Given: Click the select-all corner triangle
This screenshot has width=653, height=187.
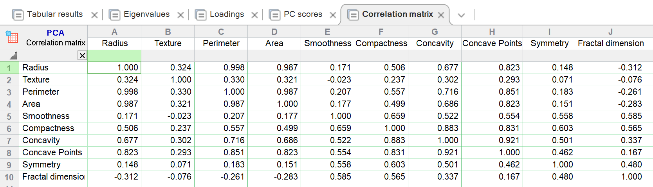Looking at the screenshot, I should point(13,56).
